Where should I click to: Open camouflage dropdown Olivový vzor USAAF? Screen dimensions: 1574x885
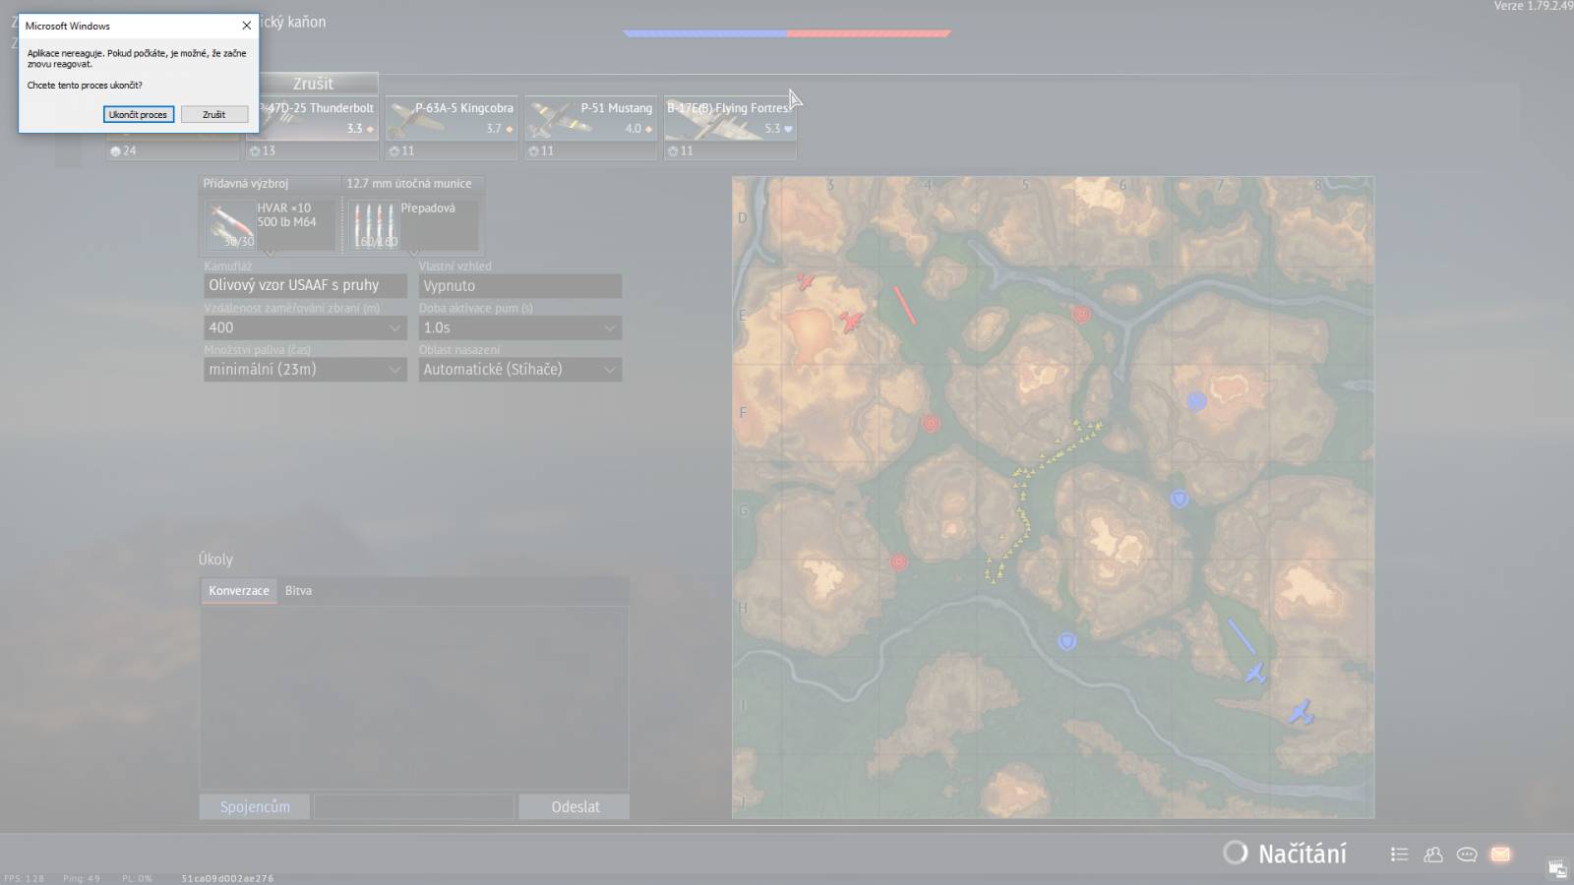coord(305,285)
